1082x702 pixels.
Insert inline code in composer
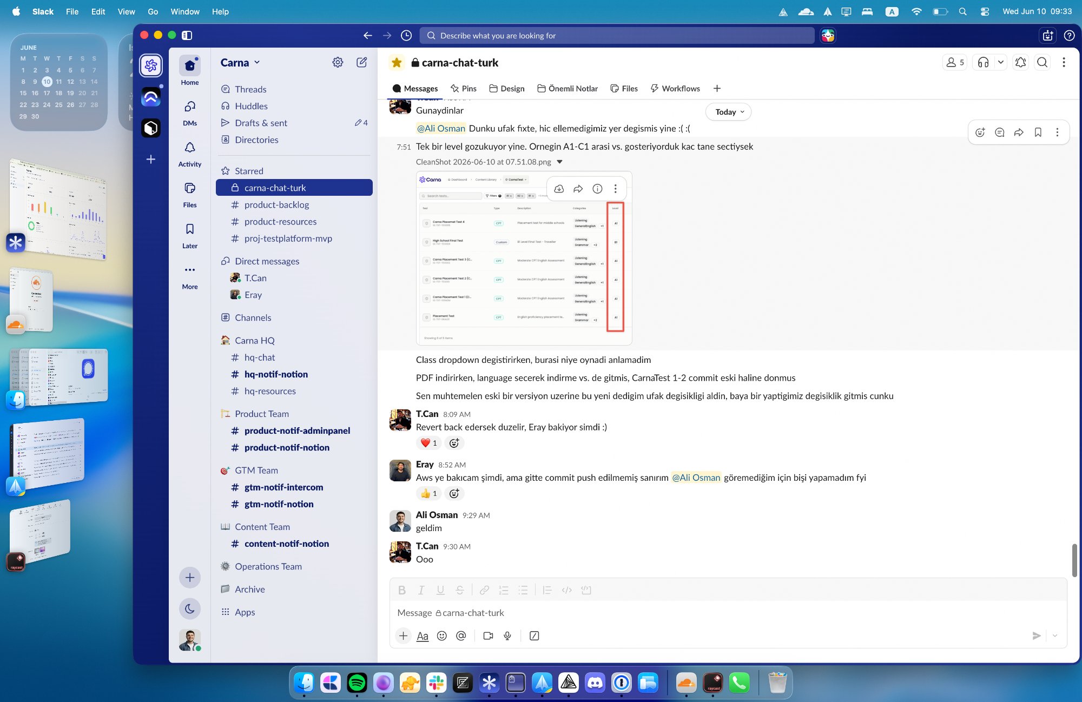[x=566, y=590]
